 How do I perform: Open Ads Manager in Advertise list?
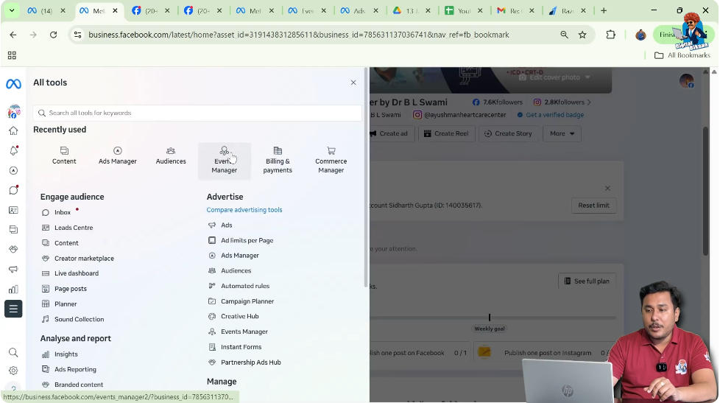point(240,256)
